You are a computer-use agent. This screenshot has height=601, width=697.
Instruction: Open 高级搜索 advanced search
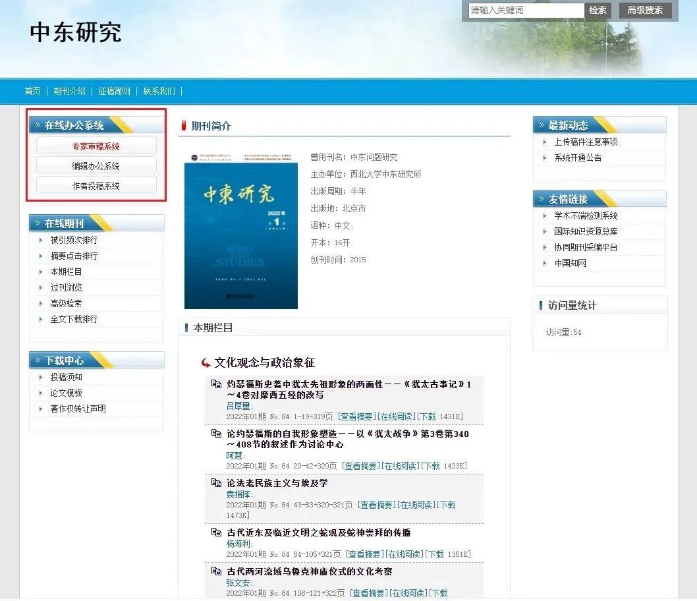pos(645,10)
